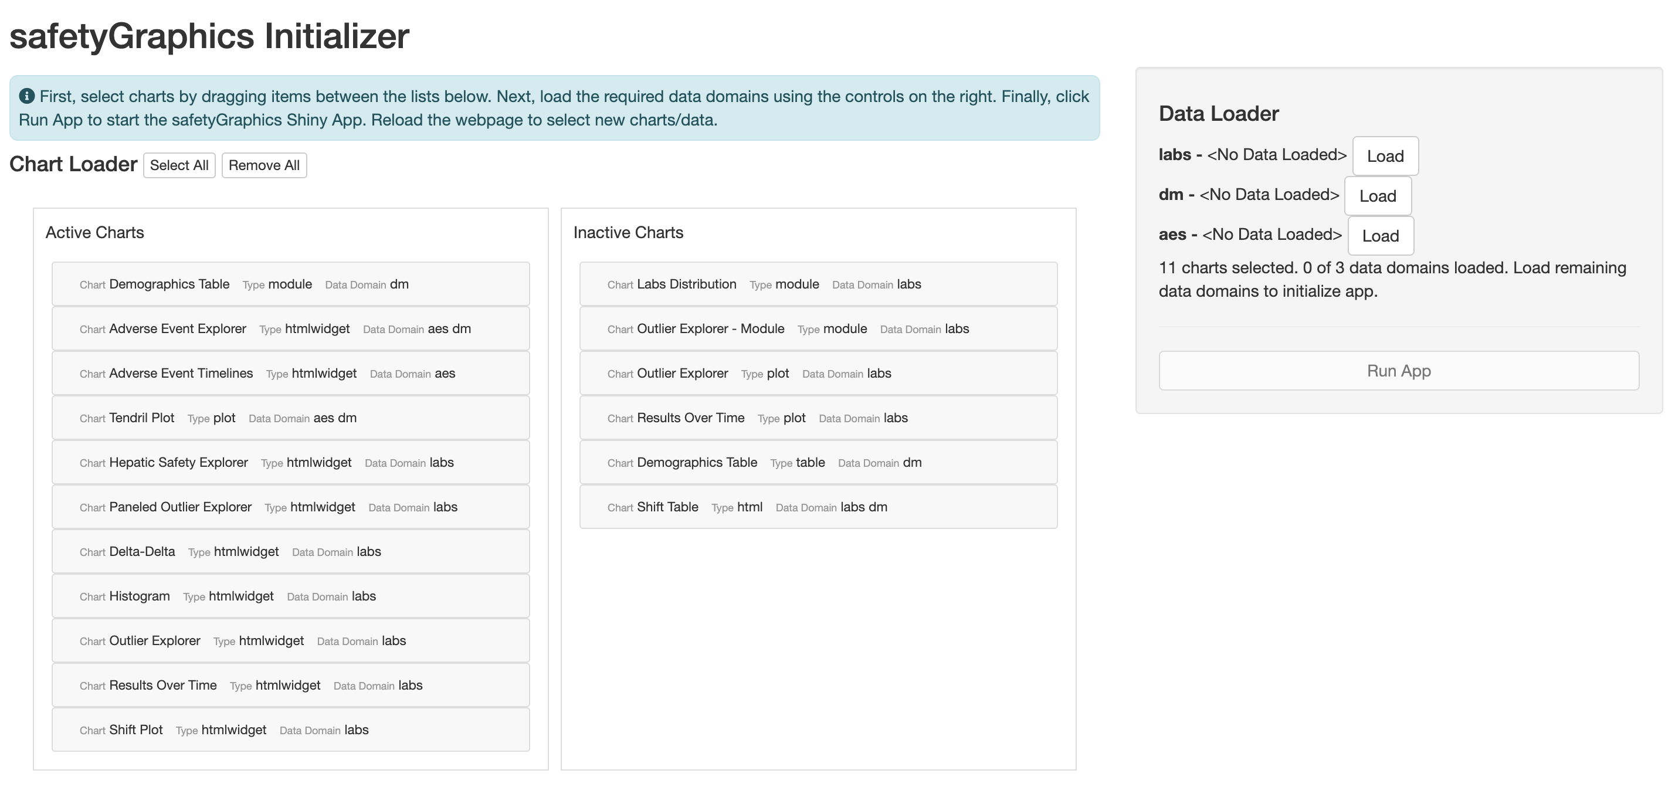This screenshot has width=1675, height=787.
Task: Click the dm No Data Loaded label
Action: click(x=1269, y=195)
